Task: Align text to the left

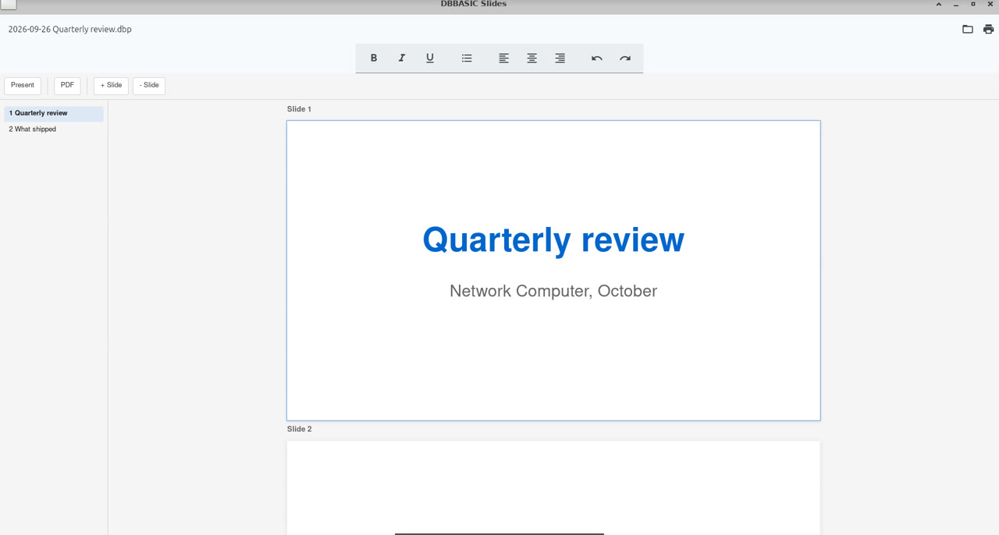Action: (504, 58)
